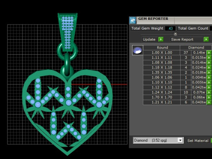Screen dimensions: 212x159
Task: Click the green arrow for the 1.18 X 1.18 row
Action: pyautogui.click(x=209, y=68)
